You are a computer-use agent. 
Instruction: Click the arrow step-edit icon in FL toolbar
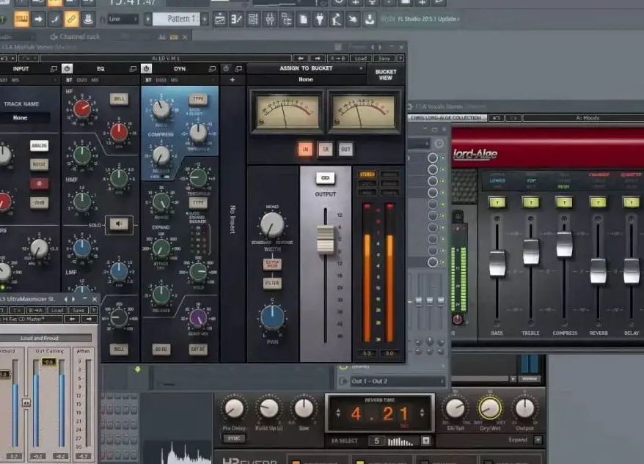(38, 19)
